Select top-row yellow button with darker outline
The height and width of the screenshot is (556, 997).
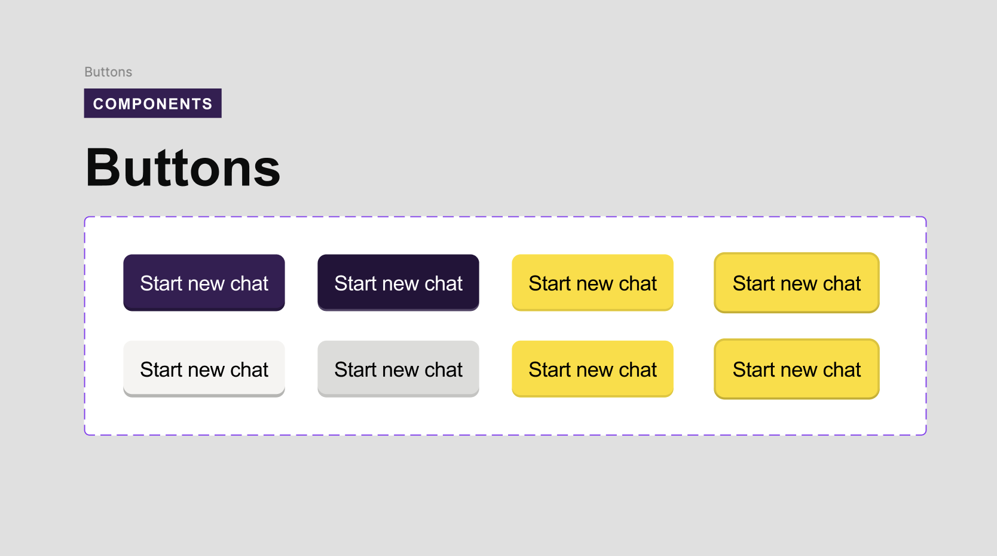[796, 283]
